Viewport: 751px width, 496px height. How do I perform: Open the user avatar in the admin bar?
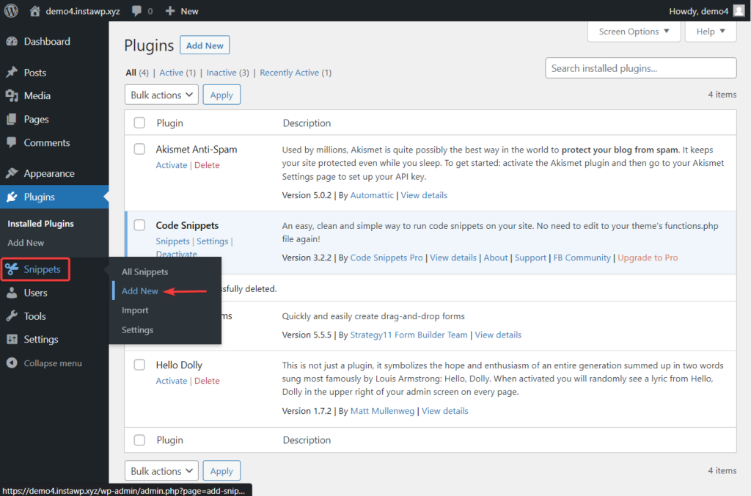tap(739, 10)
